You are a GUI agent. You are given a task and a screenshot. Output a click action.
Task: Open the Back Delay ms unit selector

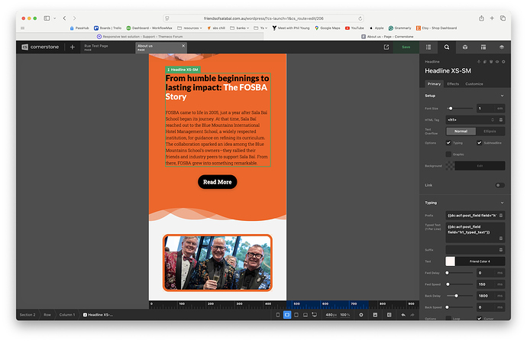[x=500, y=296]
